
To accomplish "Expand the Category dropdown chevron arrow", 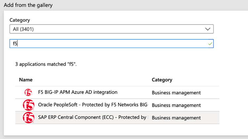I will coord(208,29).
